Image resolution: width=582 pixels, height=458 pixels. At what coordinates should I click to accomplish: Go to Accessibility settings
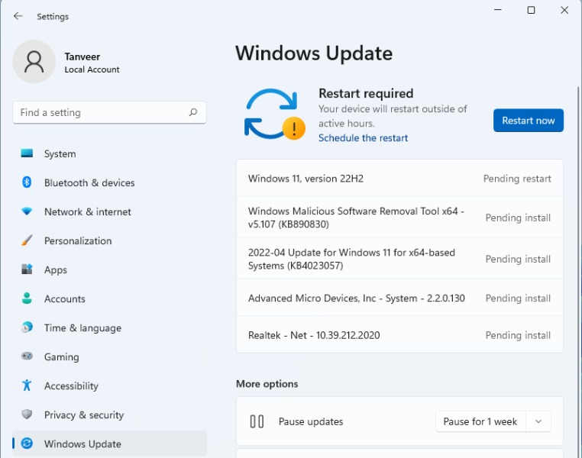[x=109, y=385]
